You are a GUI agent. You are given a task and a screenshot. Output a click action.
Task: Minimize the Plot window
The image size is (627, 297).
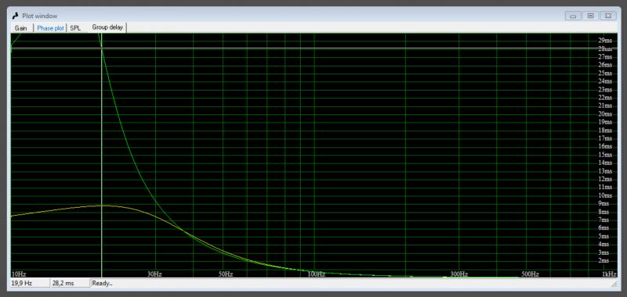pos(573,16)
